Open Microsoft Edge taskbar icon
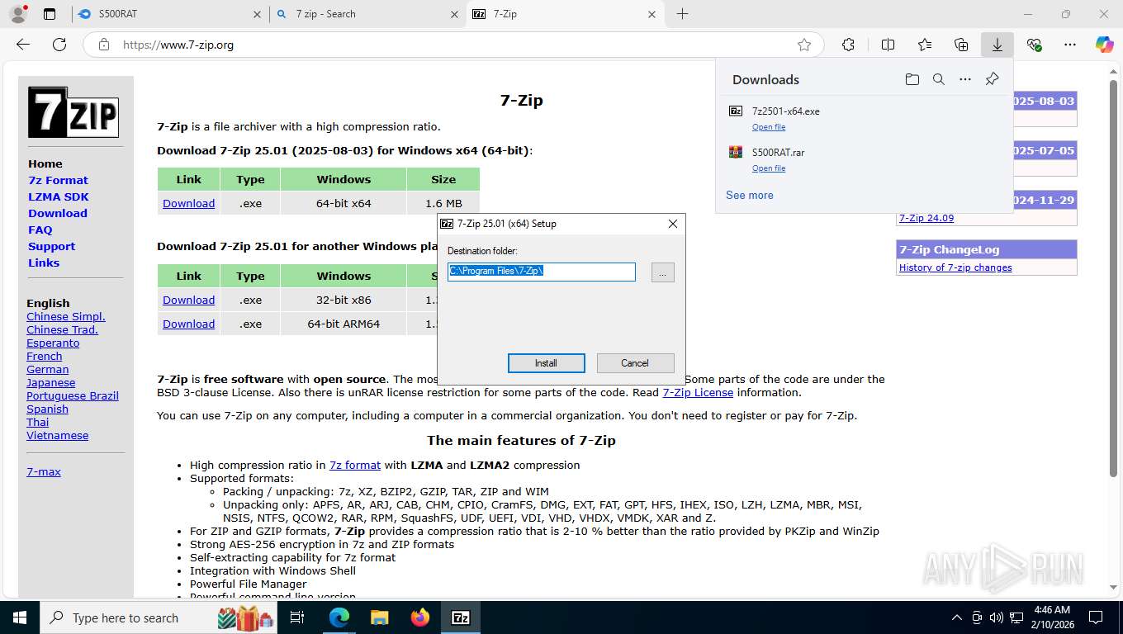Viewport: 1123px width, 634px height. 339,617
